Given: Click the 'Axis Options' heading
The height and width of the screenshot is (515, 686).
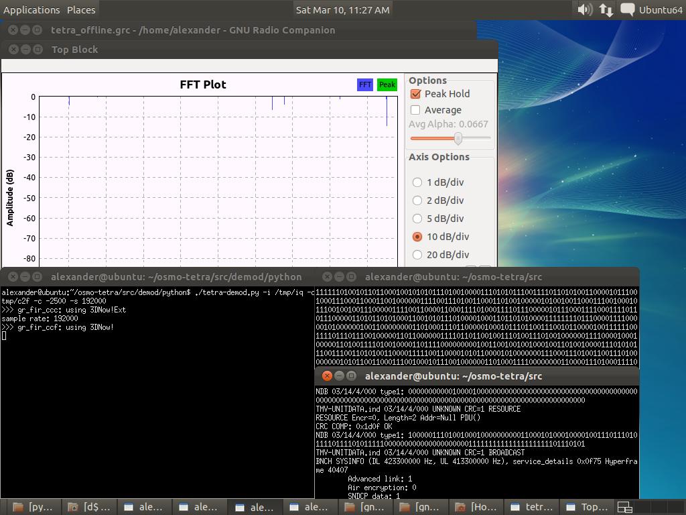Looking at the screenshot, I should [x=439, y=157].
